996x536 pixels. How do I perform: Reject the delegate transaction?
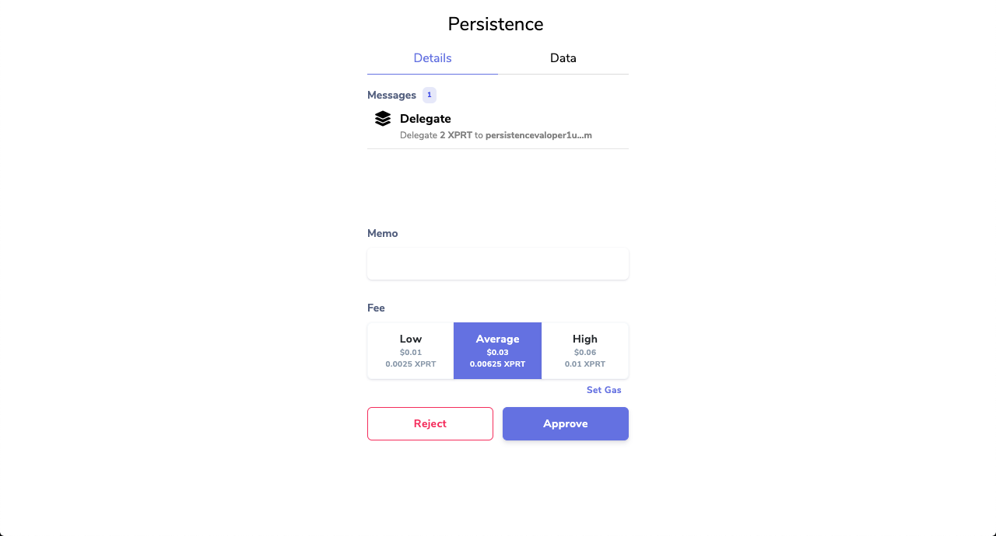430,423
